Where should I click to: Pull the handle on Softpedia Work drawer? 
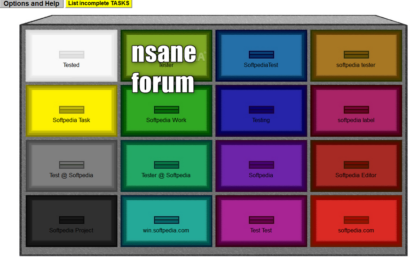click(x=166, y=110)
